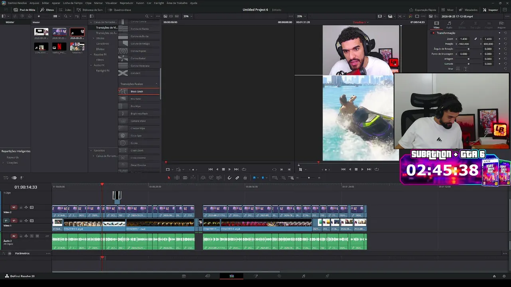Viewport: 511px width, 287px height.
Task: Toggle timeline snapping magnet icon
Action: [x=229, y=178]
